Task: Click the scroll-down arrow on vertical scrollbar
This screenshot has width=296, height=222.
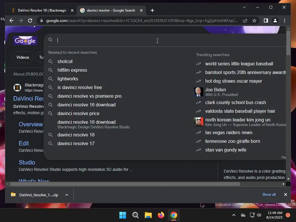Action: pyautogui.click(x=288, y=179)
